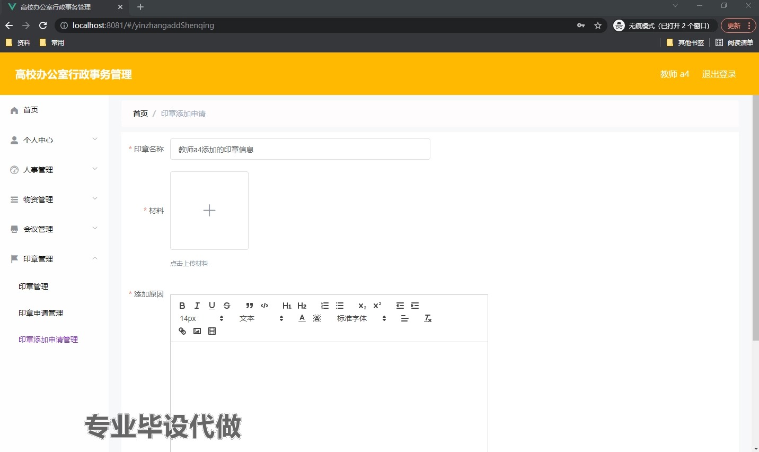Open the 文本 paragraph style dropdown

coord(262,318)
